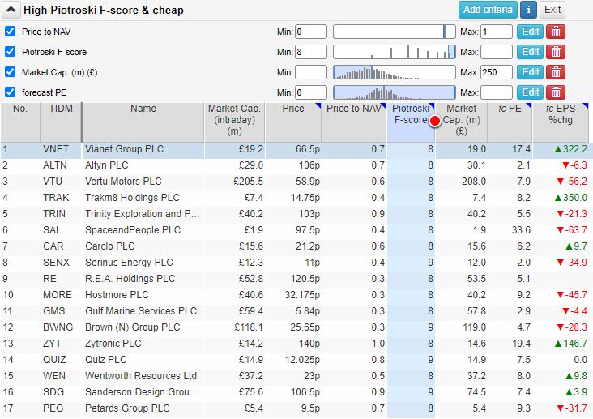Toggle the Piotroski F-score checkbox

click(11, 52)
